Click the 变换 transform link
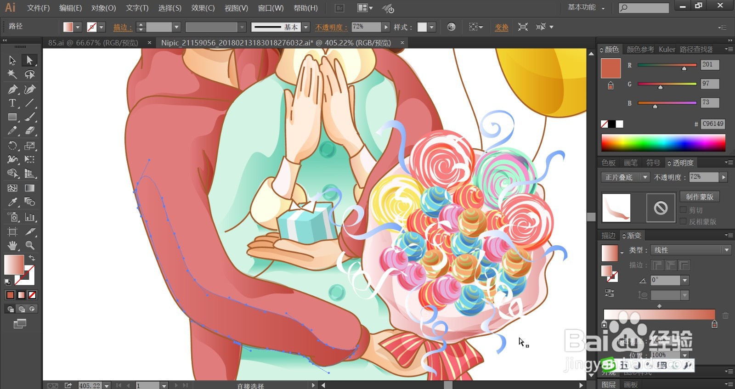 point(502,27)
